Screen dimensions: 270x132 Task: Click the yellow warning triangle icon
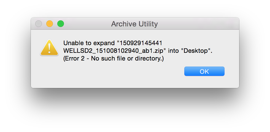click(x=49, y=48)
